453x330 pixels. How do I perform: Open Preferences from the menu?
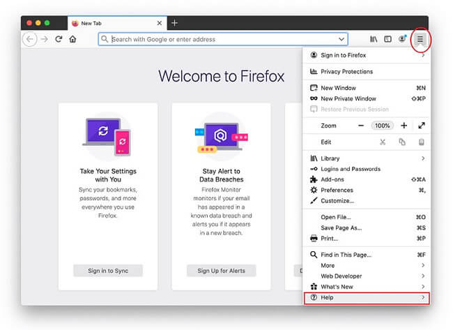tap(367, 190)
